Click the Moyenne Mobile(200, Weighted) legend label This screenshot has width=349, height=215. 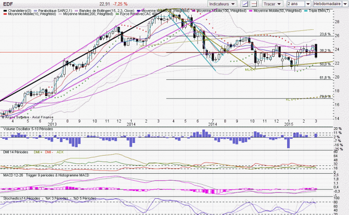click(x=88, y=14)
